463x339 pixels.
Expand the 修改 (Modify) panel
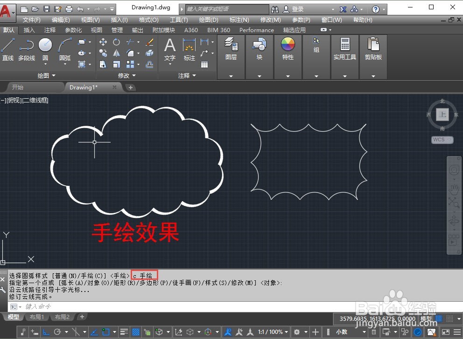(x=127, y=76)
